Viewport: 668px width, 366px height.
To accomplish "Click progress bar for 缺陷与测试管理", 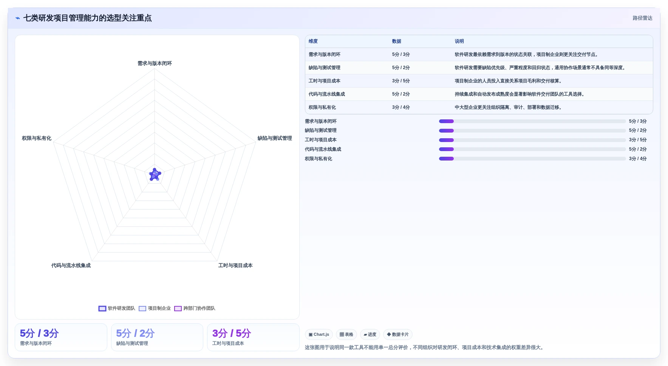I will click(x=532, y=131).
